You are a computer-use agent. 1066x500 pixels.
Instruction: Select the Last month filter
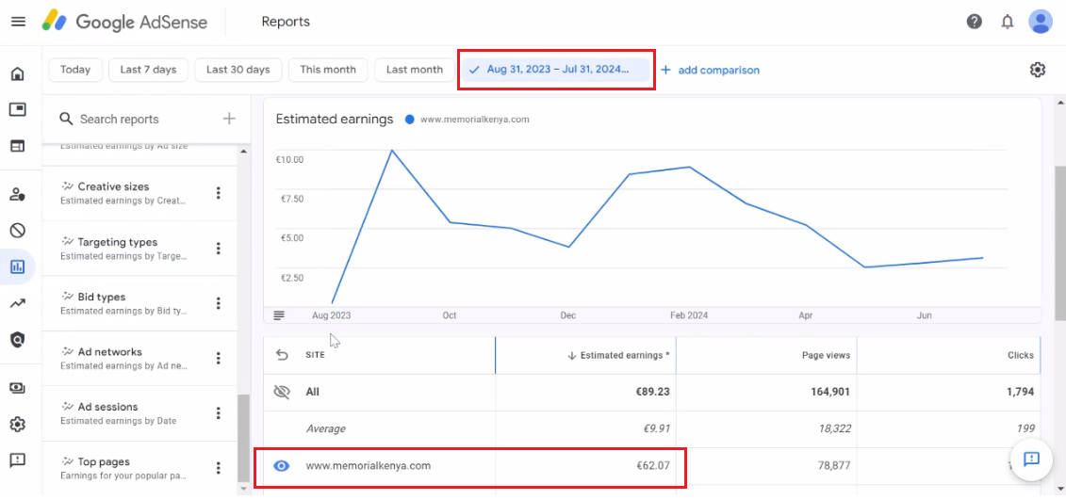click(414, 70)
